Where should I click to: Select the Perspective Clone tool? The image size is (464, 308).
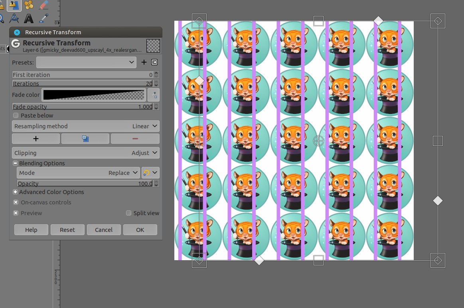point(14,5)
